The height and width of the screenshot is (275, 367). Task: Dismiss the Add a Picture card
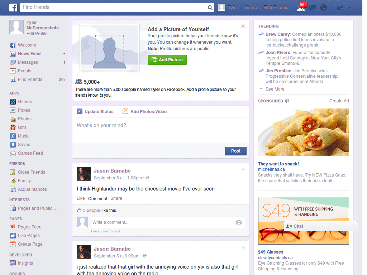point(243,26)
